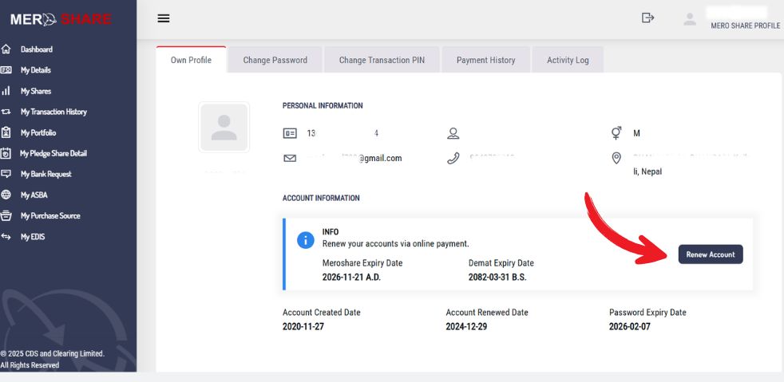
Task: Open My ASBA link
Action: coord(34,195)
